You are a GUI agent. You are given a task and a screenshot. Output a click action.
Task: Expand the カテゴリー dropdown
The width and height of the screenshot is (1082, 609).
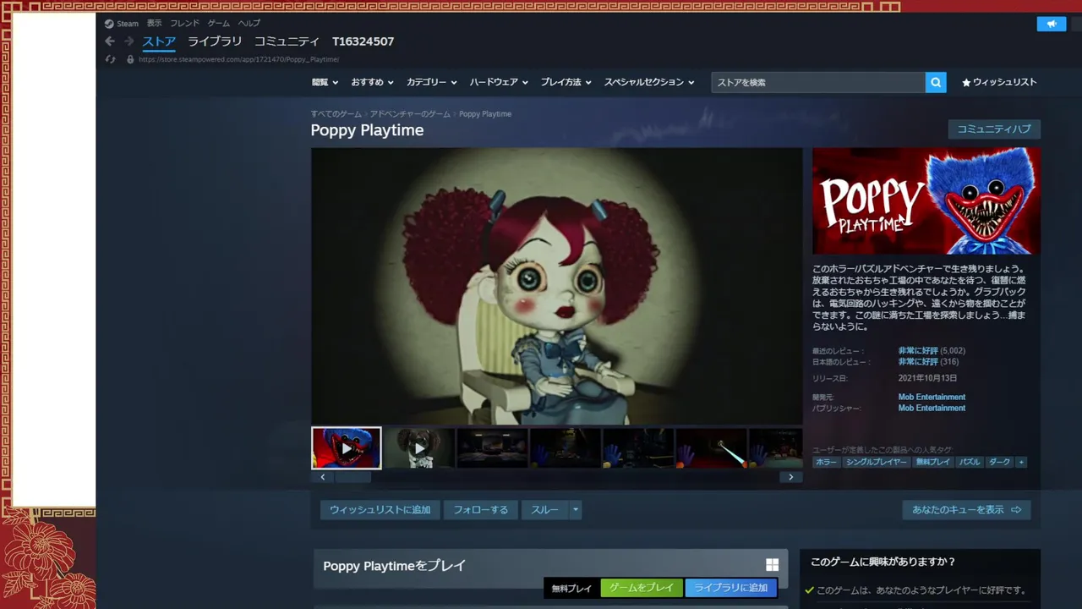point(432,82)
